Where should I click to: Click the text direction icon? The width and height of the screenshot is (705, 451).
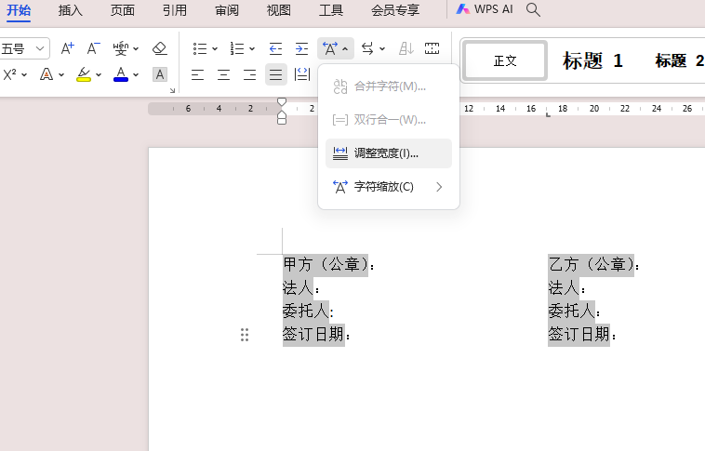(367, 48)
